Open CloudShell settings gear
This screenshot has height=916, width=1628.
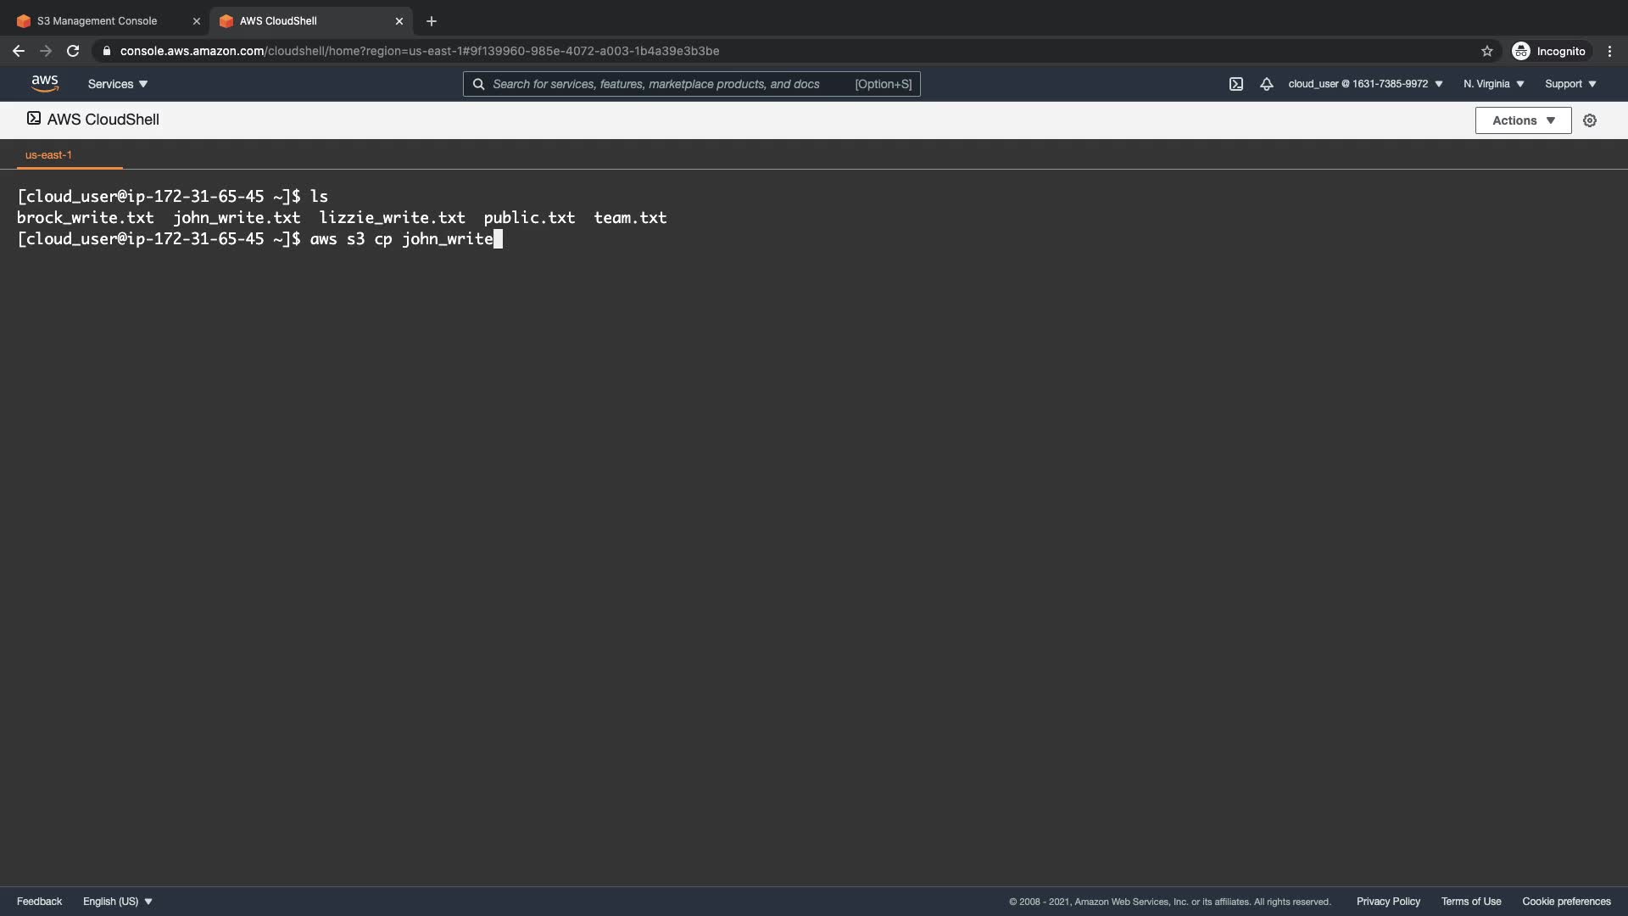click(x=1590, y=120)
